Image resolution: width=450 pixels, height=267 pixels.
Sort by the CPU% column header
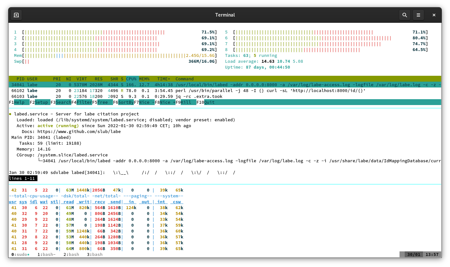[x=131, y=79]
